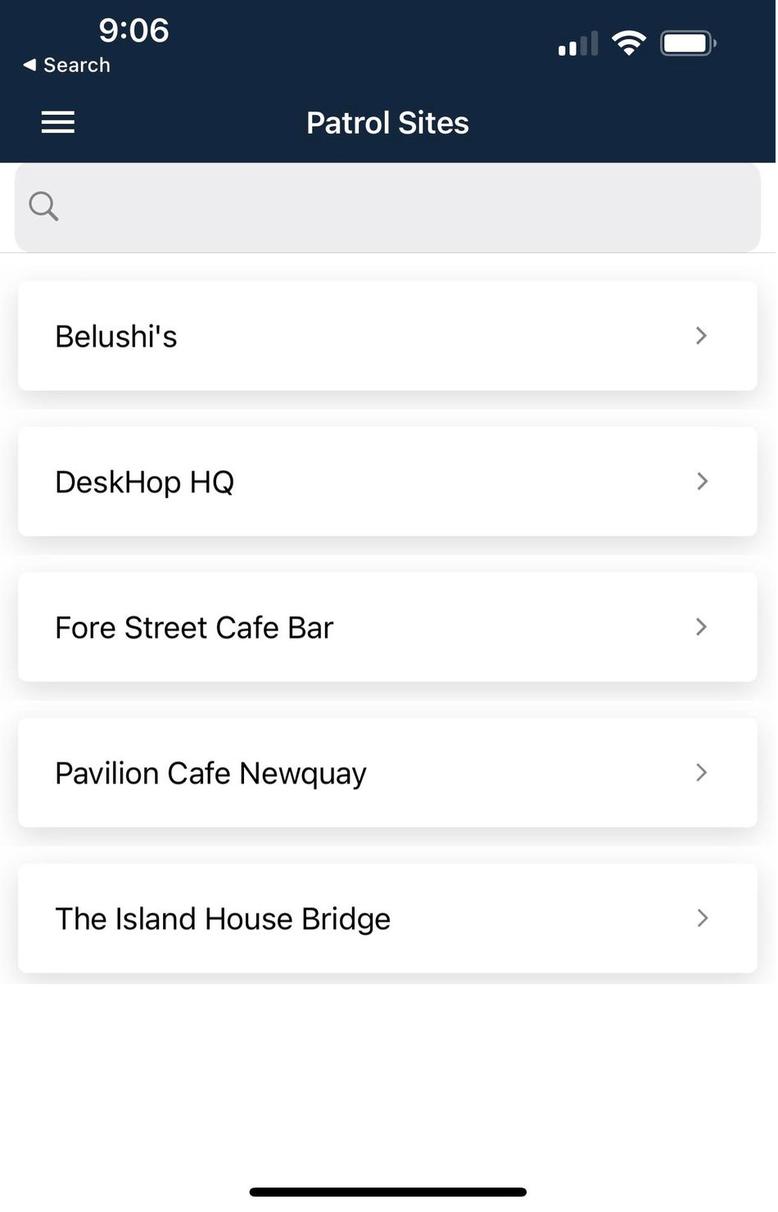Tap the Patrol Sites header title

(x=387, y=123)
